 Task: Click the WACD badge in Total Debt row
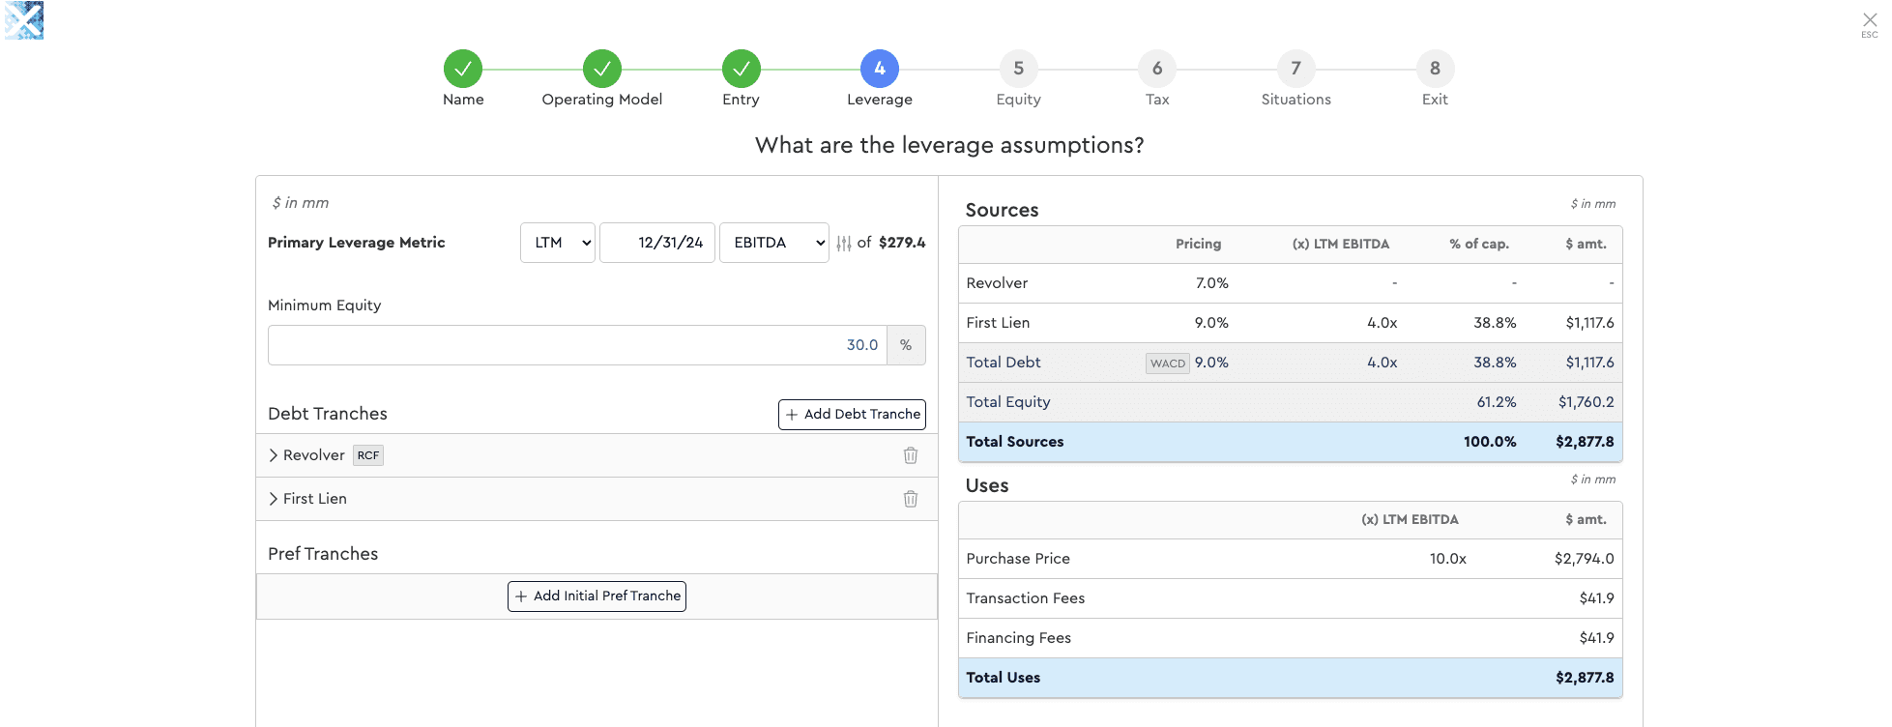[x=1167, y=363]
